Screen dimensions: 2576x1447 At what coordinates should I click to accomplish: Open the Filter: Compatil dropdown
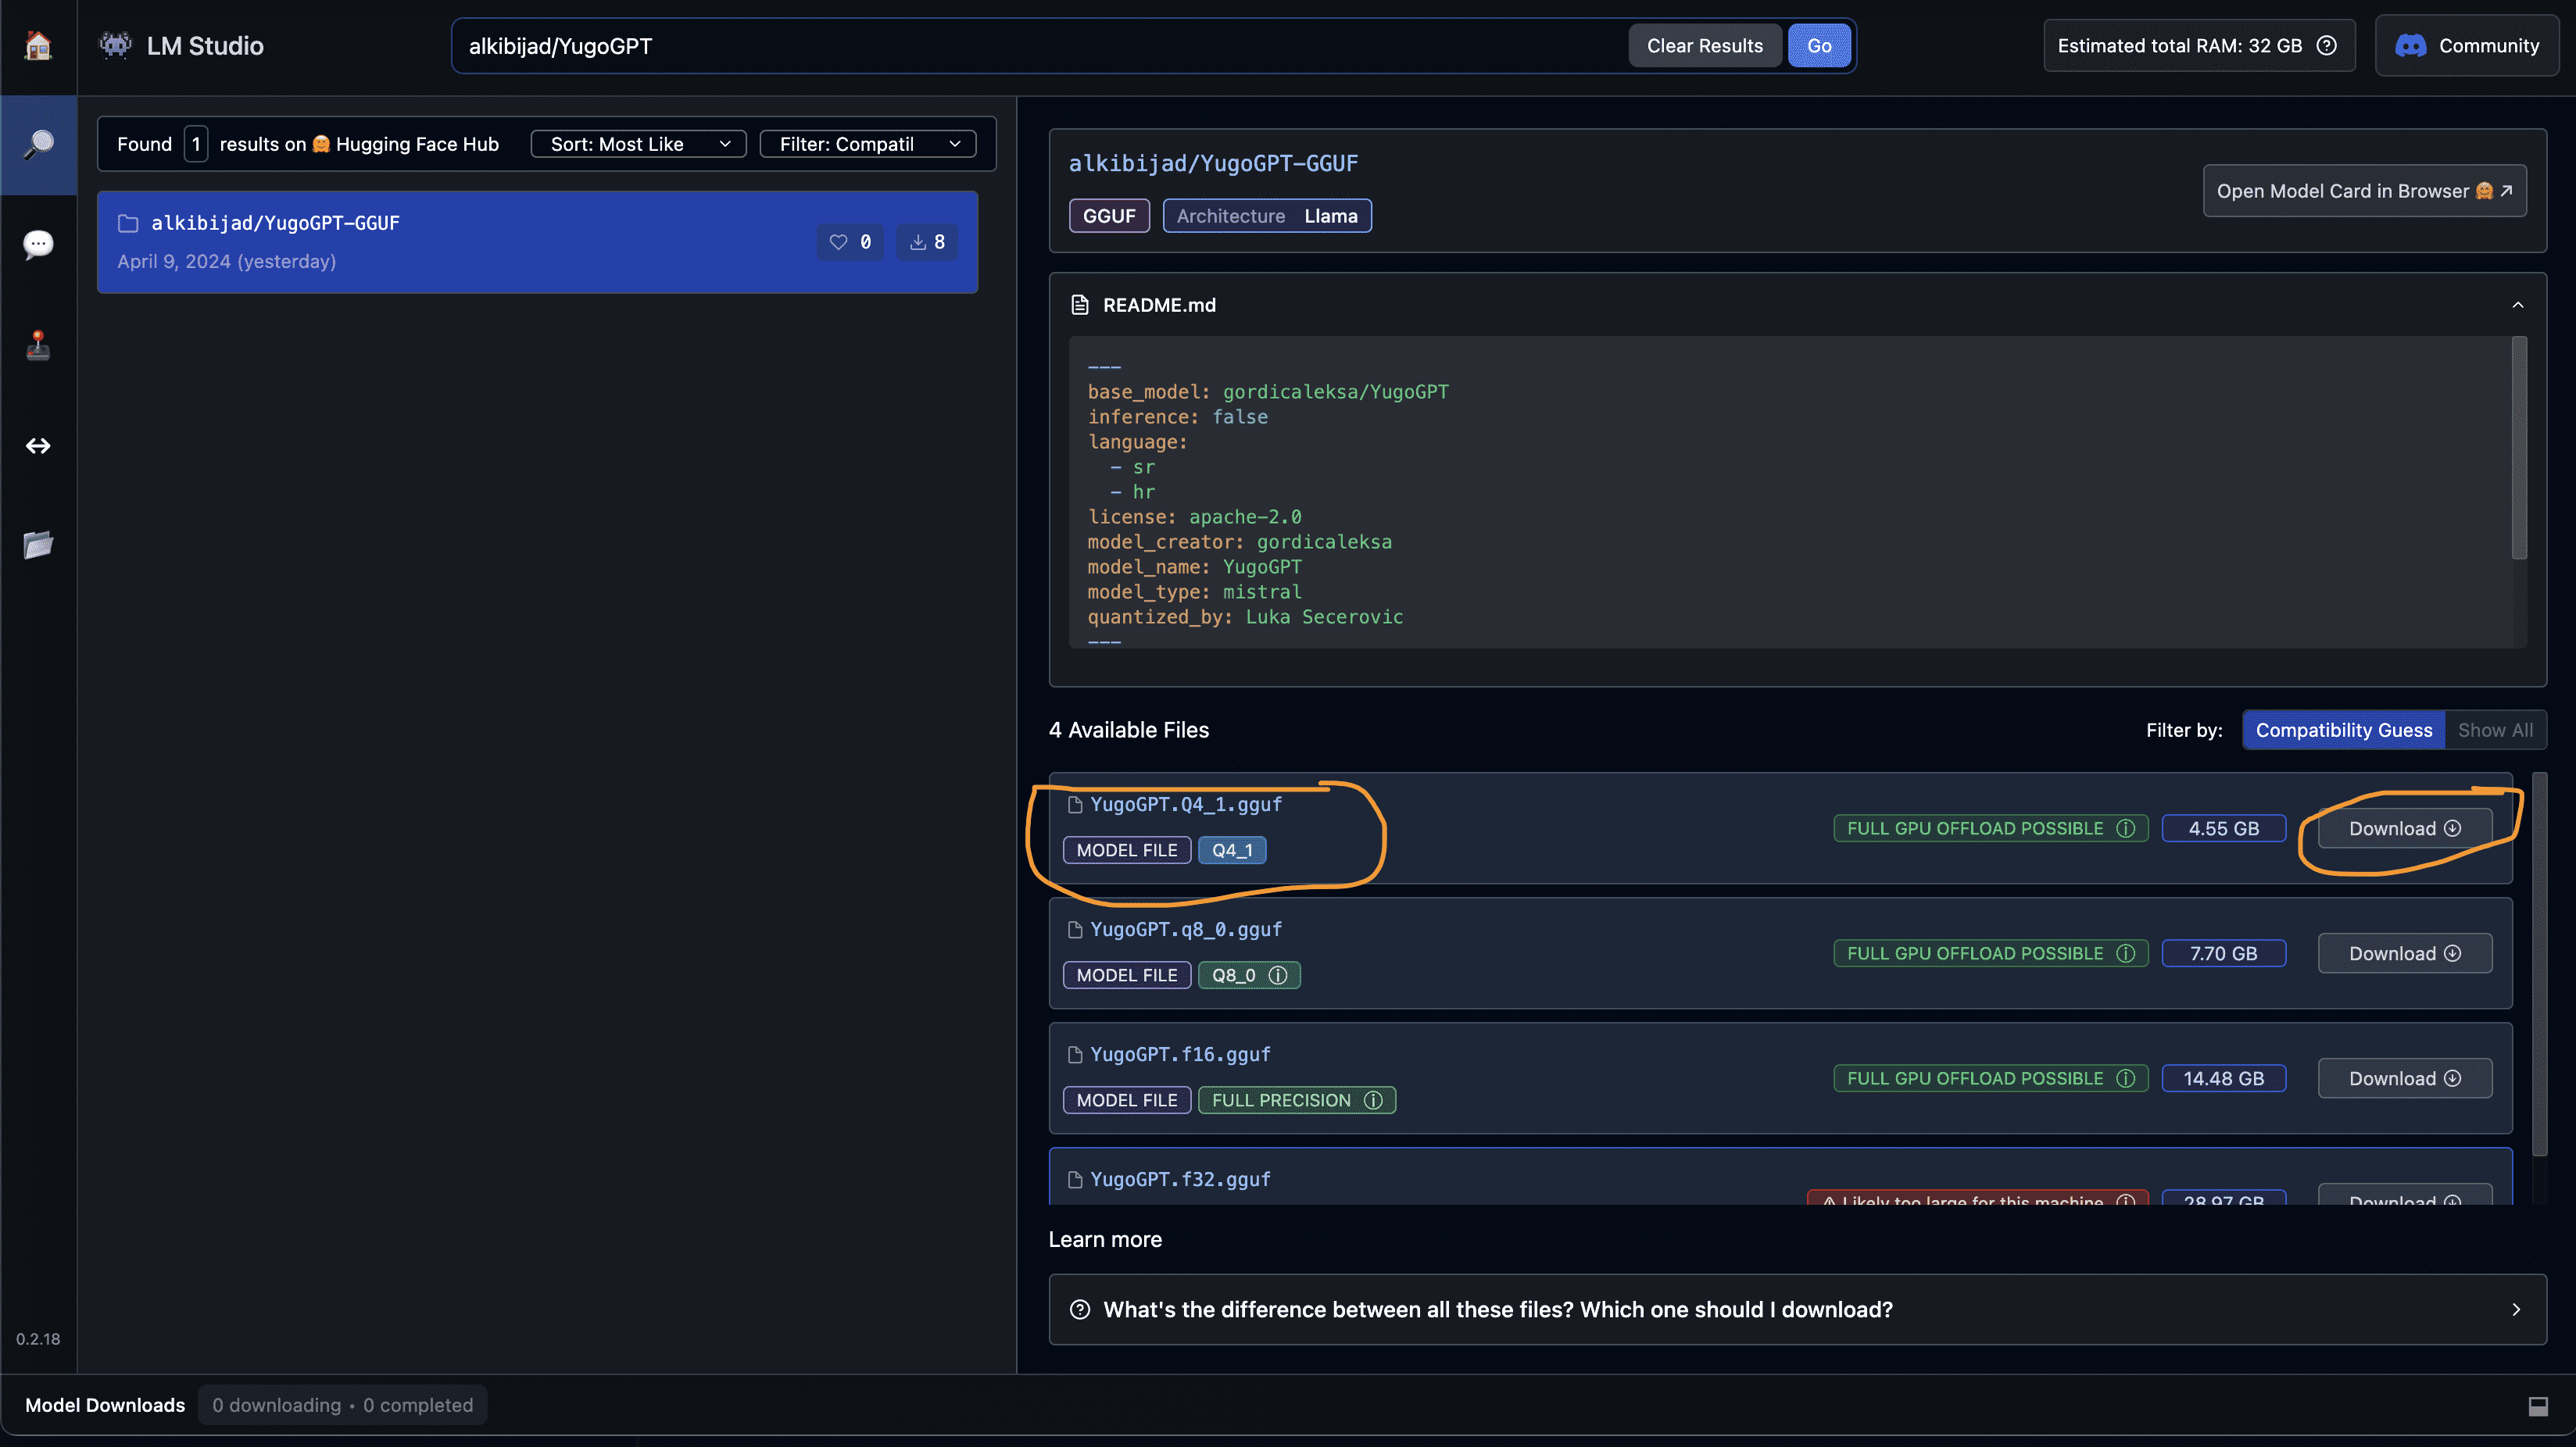[867, 145]
